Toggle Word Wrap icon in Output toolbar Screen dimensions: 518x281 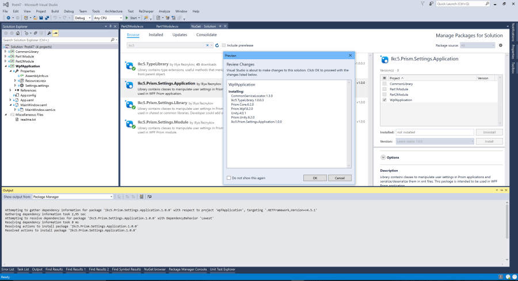pyautogui.click(x=149, y=197)
